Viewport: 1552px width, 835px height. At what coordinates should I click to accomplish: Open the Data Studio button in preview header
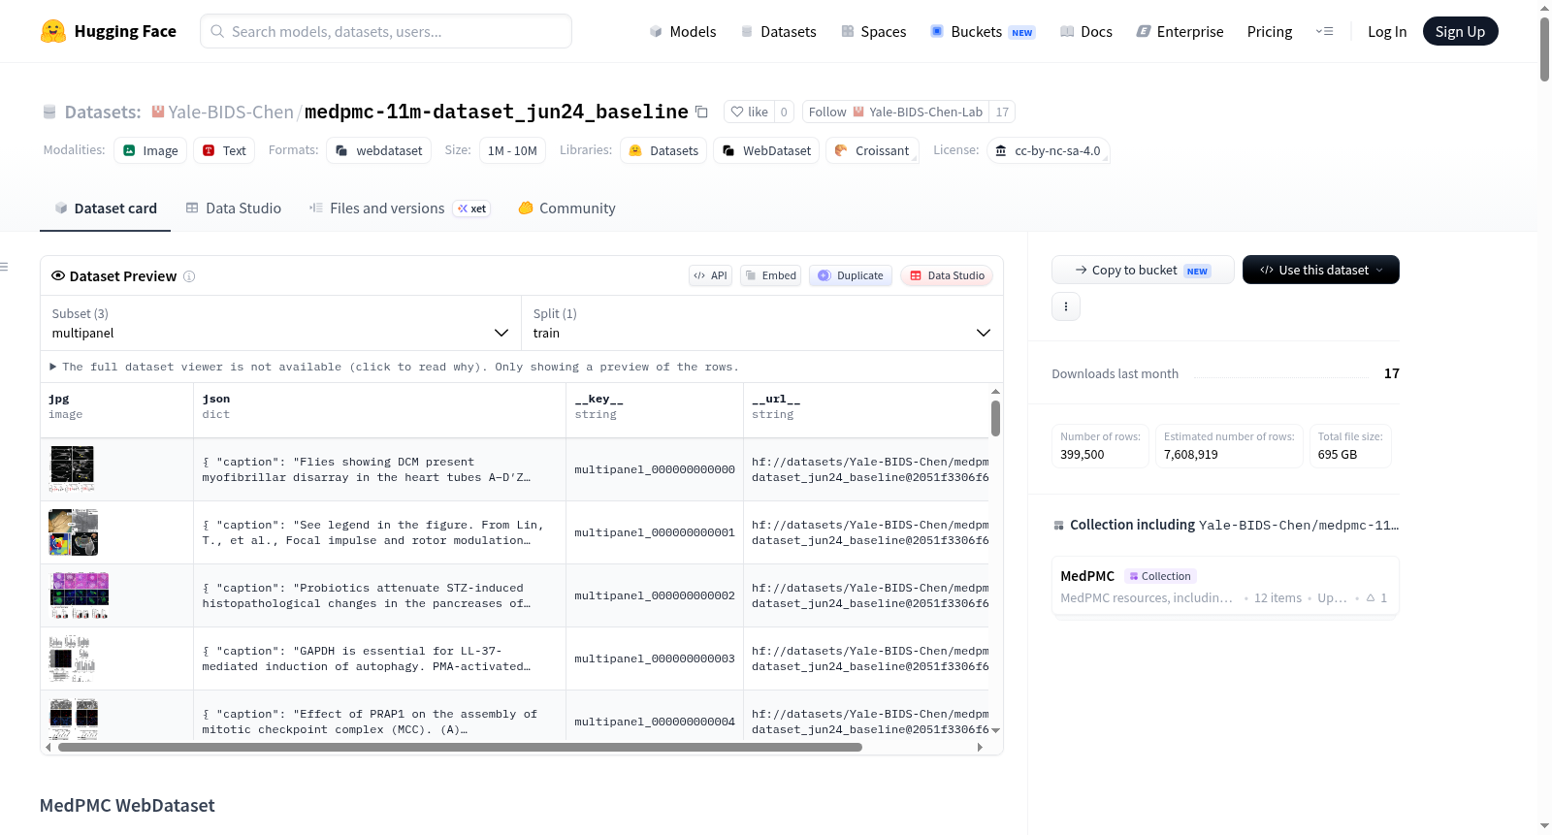coord(946,275)
